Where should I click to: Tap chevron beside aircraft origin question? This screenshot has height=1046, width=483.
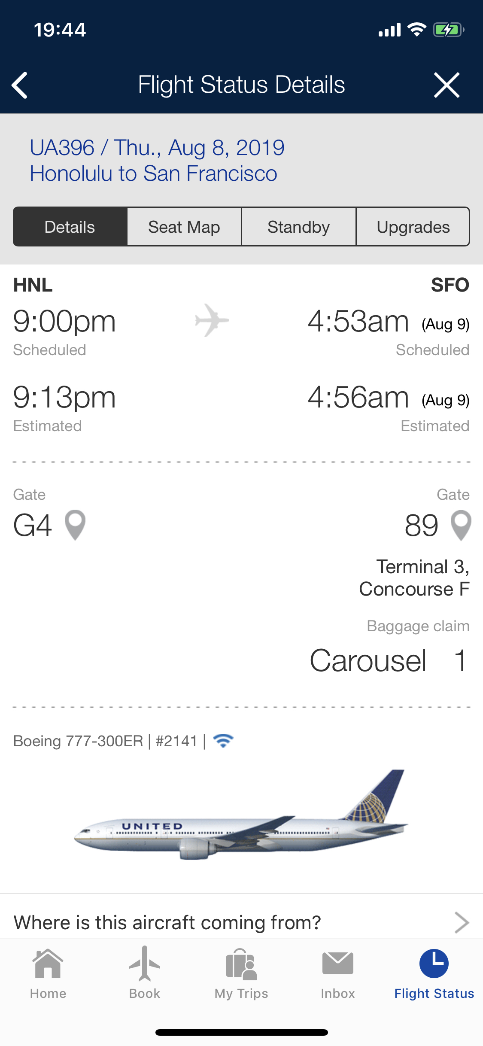(x=462, y=922)
